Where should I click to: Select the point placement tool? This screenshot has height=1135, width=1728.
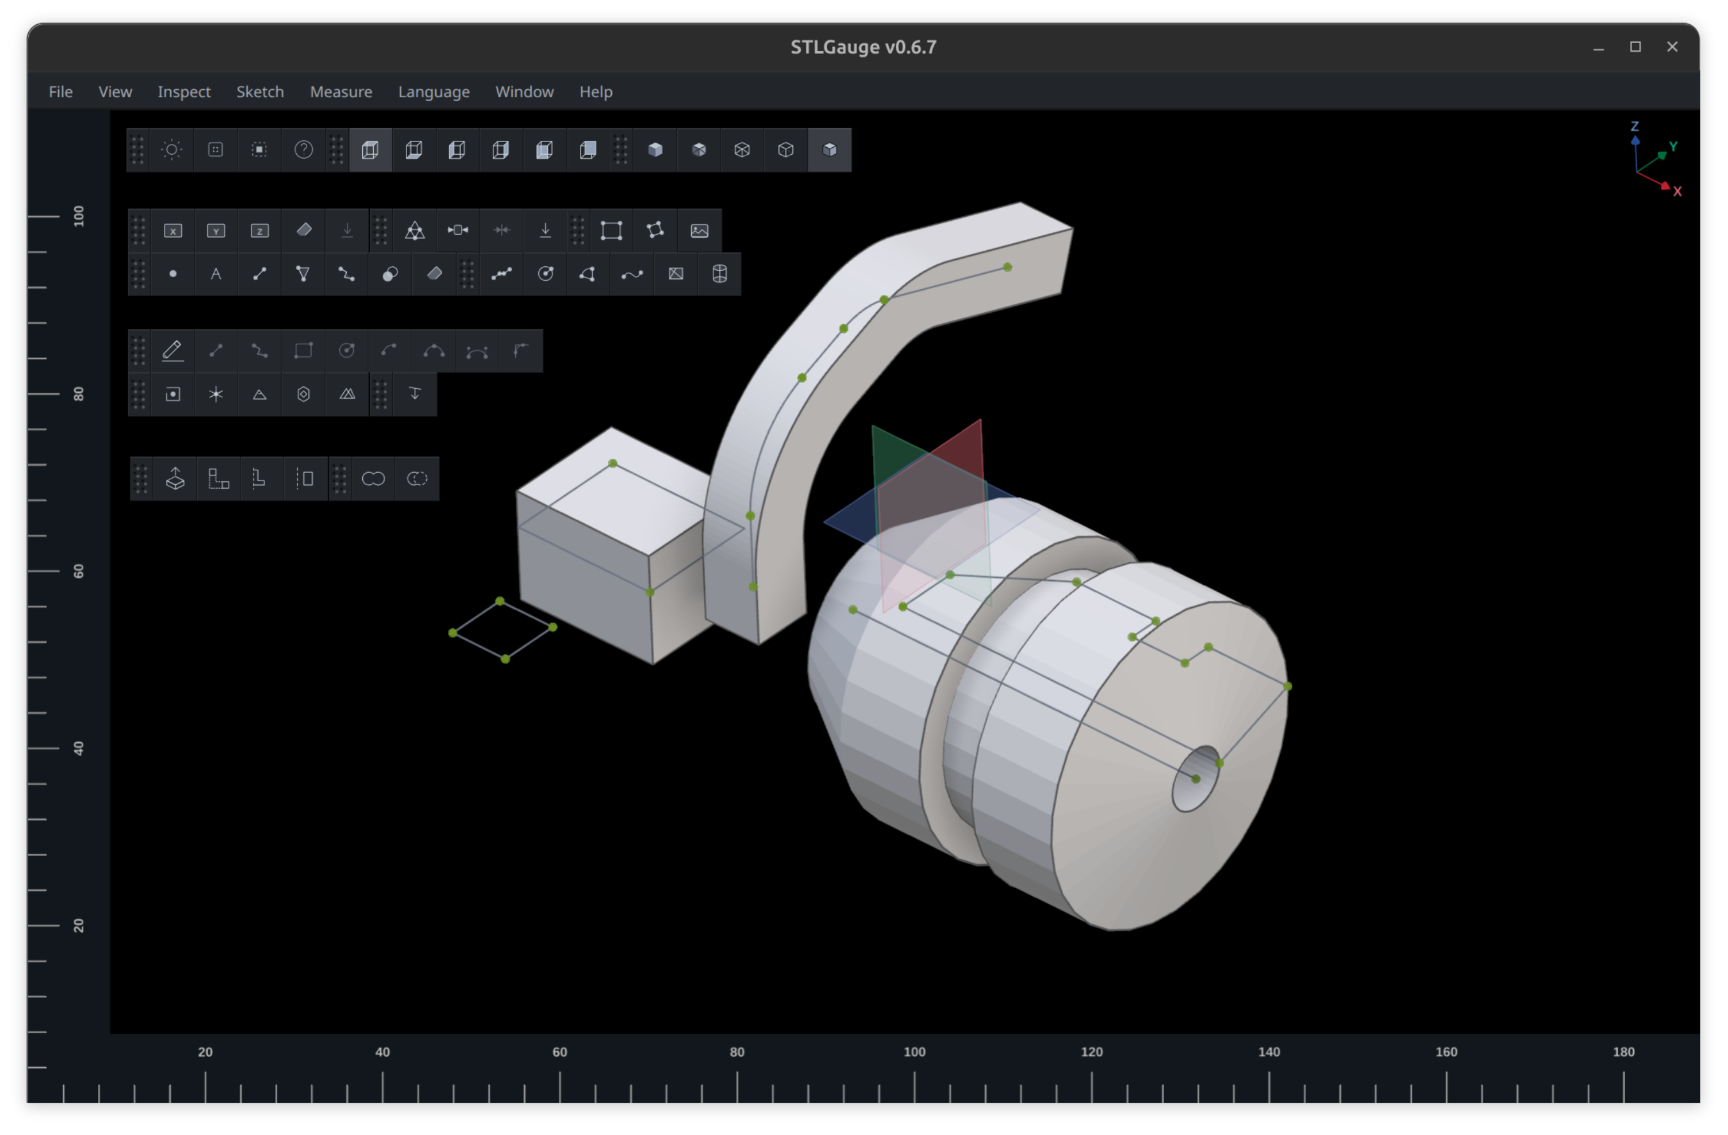point(173,274)
